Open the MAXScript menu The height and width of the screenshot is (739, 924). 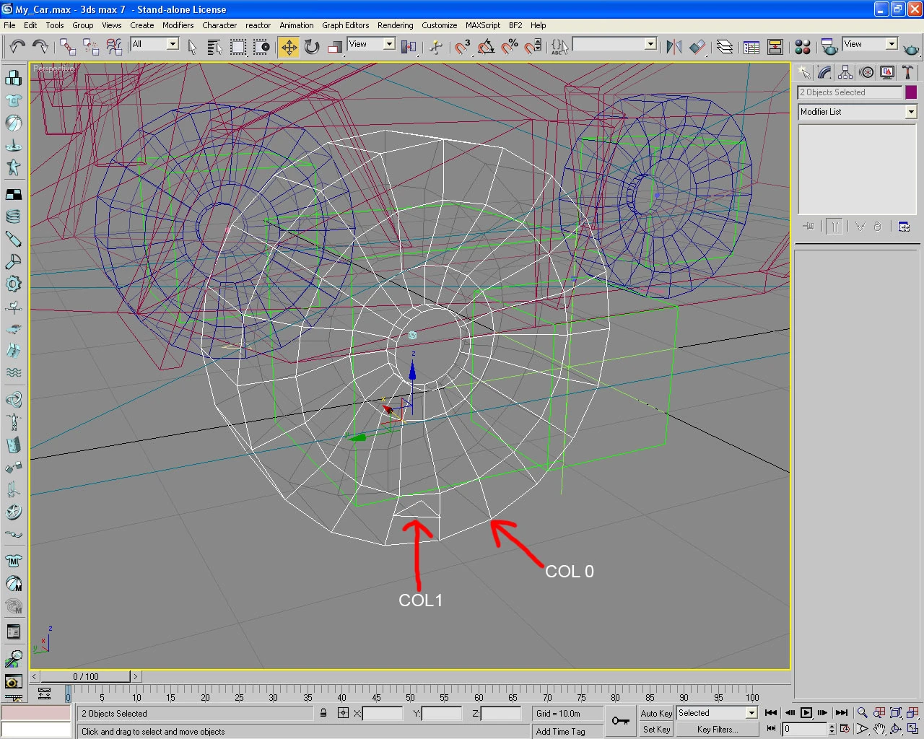pyautogui.click(x=482, y=25)
